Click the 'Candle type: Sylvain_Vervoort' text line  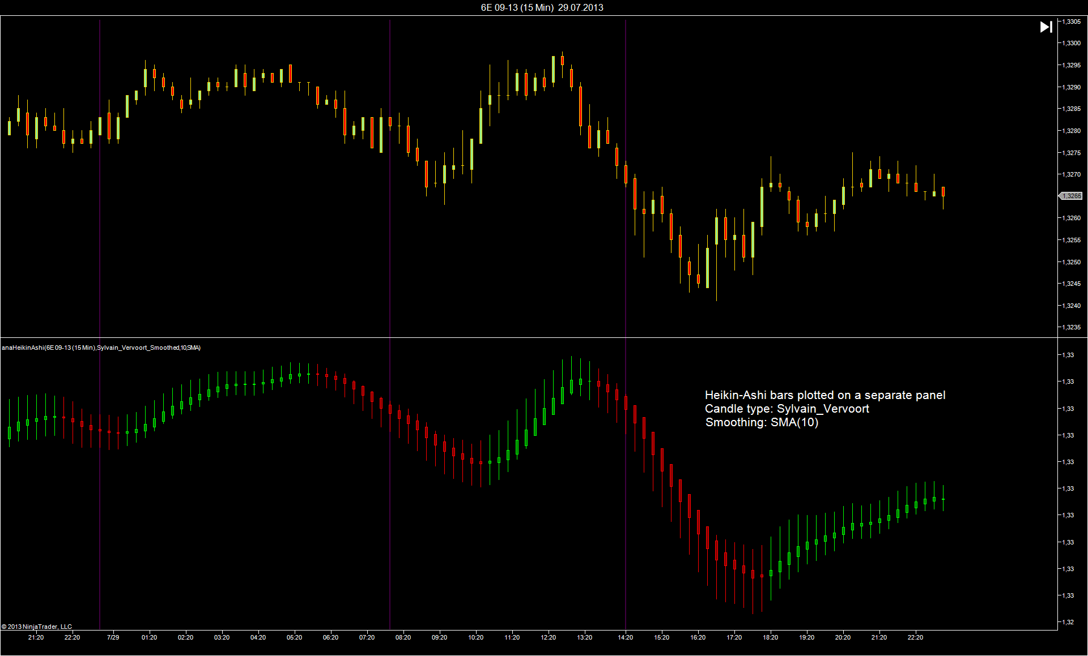point(787,409)
